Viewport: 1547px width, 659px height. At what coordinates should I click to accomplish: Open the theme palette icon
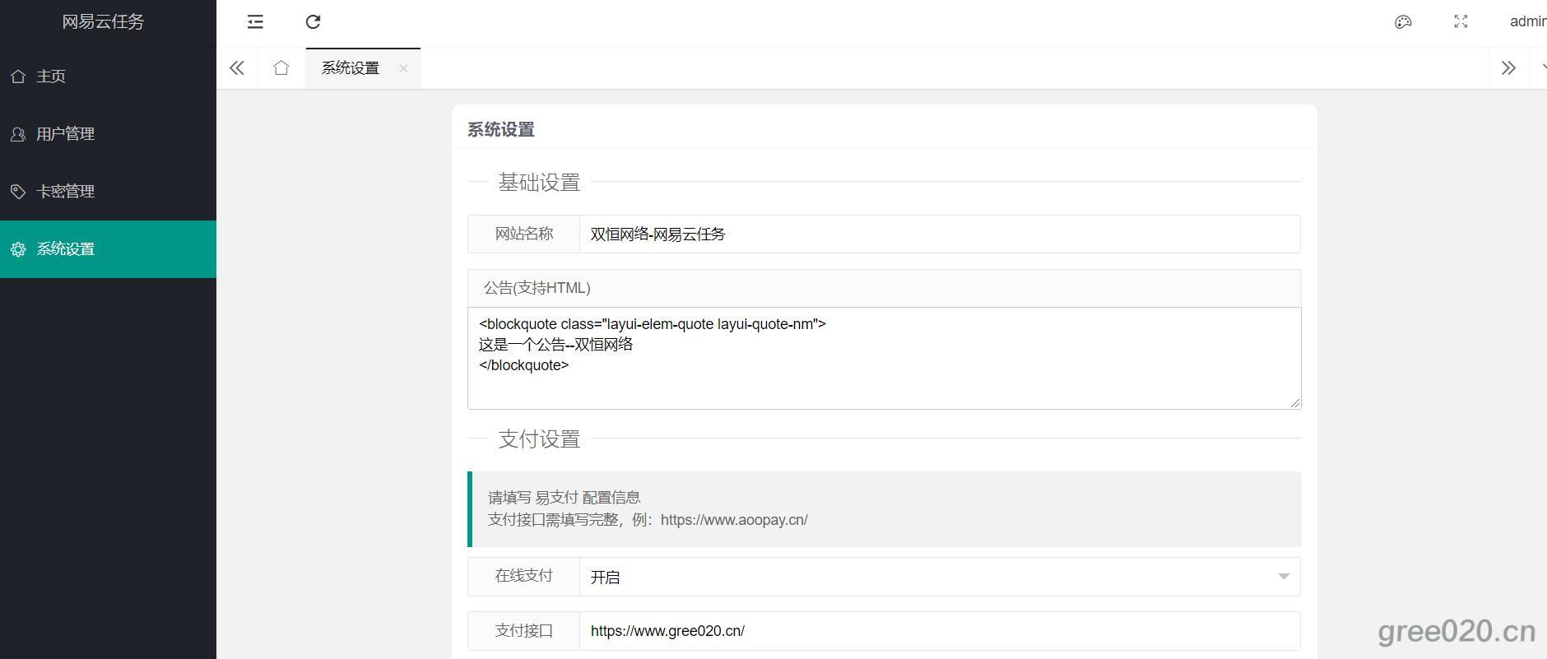1403,22
